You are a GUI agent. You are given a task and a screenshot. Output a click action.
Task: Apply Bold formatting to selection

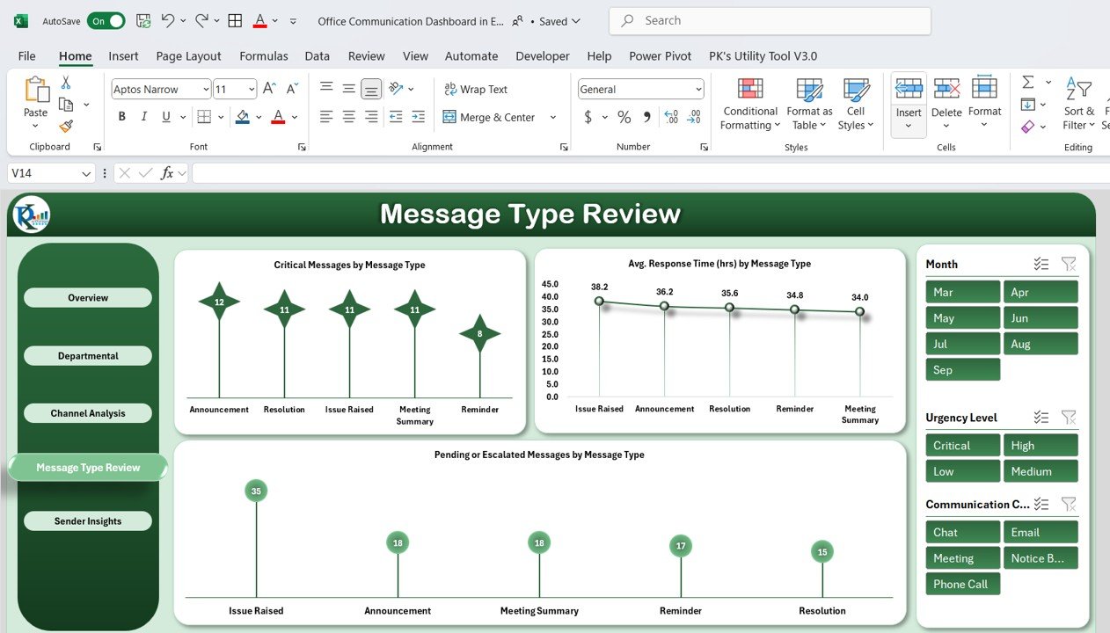pyautogui.click(x=122, y=117)
